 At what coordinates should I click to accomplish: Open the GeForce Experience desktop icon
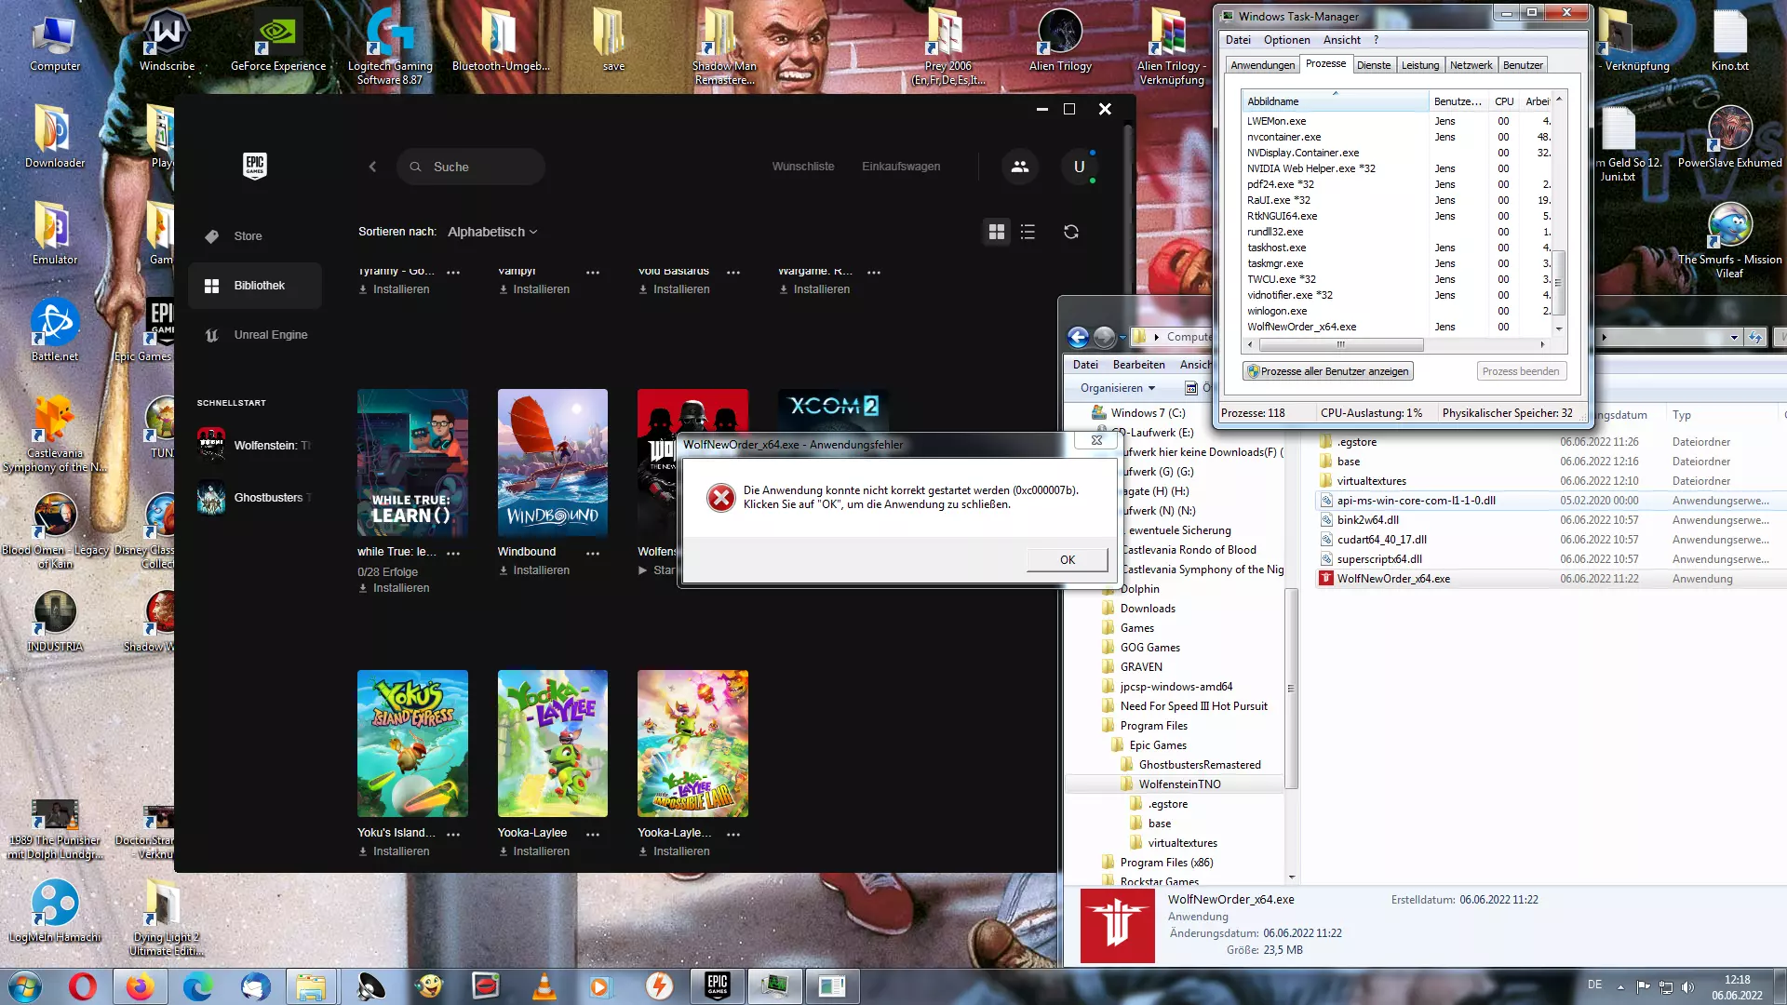277,42
